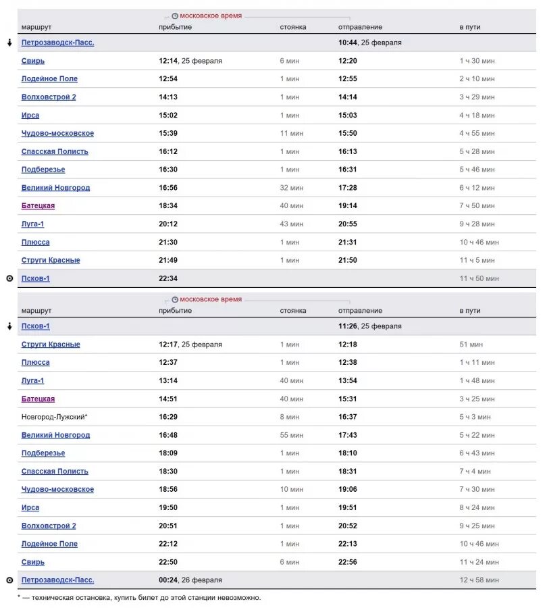
Task: Click the departure arrow icon beside Петрозаводск-Пасс. origin row
Action: (x=9, y=43)
